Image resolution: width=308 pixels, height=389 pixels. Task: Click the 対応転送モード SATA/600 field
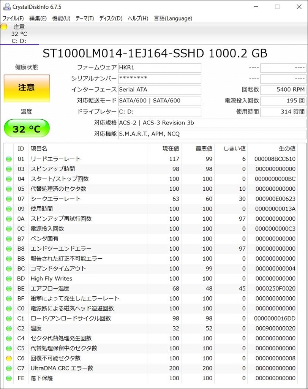160,101
